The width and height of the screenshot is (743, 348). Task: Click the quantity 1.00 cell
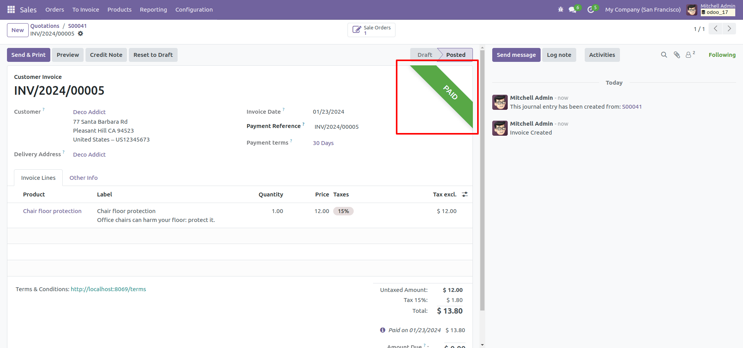point(277,211)
